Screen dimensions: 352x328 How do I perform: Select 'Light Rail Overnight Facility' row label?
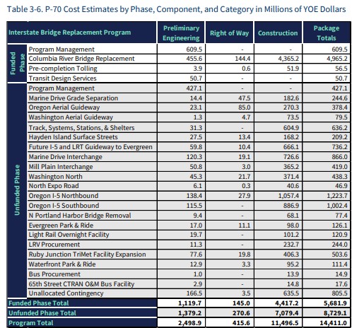point(69,235)
